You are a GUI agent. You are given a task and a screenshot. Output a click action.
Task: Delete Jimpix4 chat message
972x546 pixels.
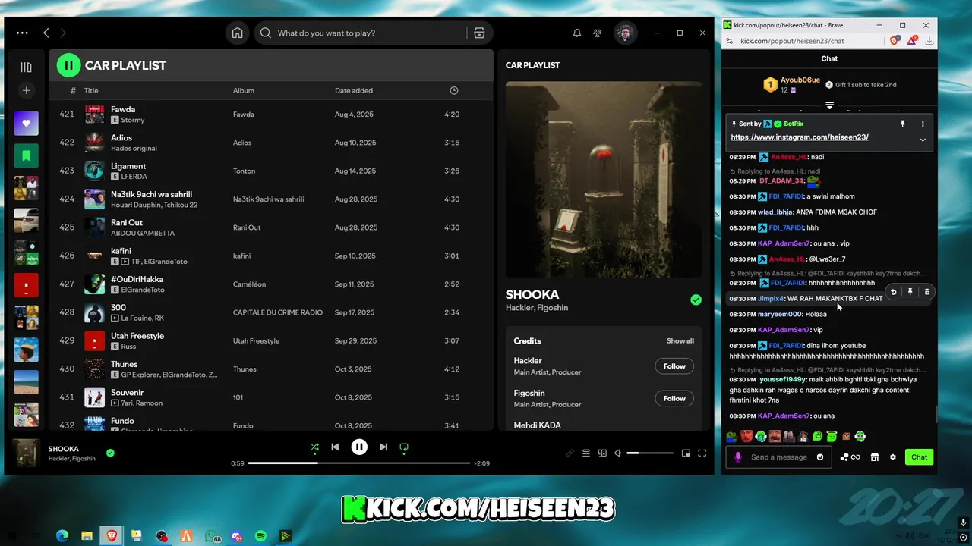tap(926, 292)
